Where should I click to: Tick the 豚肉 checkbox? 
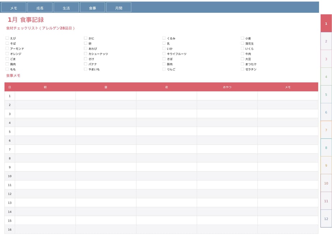click(164, 64)
